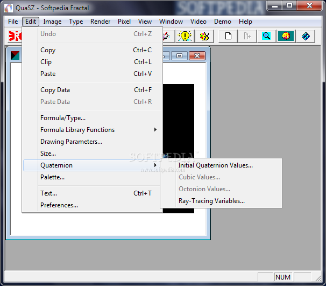The height and width of the screenshot is (286, 326).
Task: Select Ray-Tracing Variables... submenu entry
Action: tap(221, 201)
